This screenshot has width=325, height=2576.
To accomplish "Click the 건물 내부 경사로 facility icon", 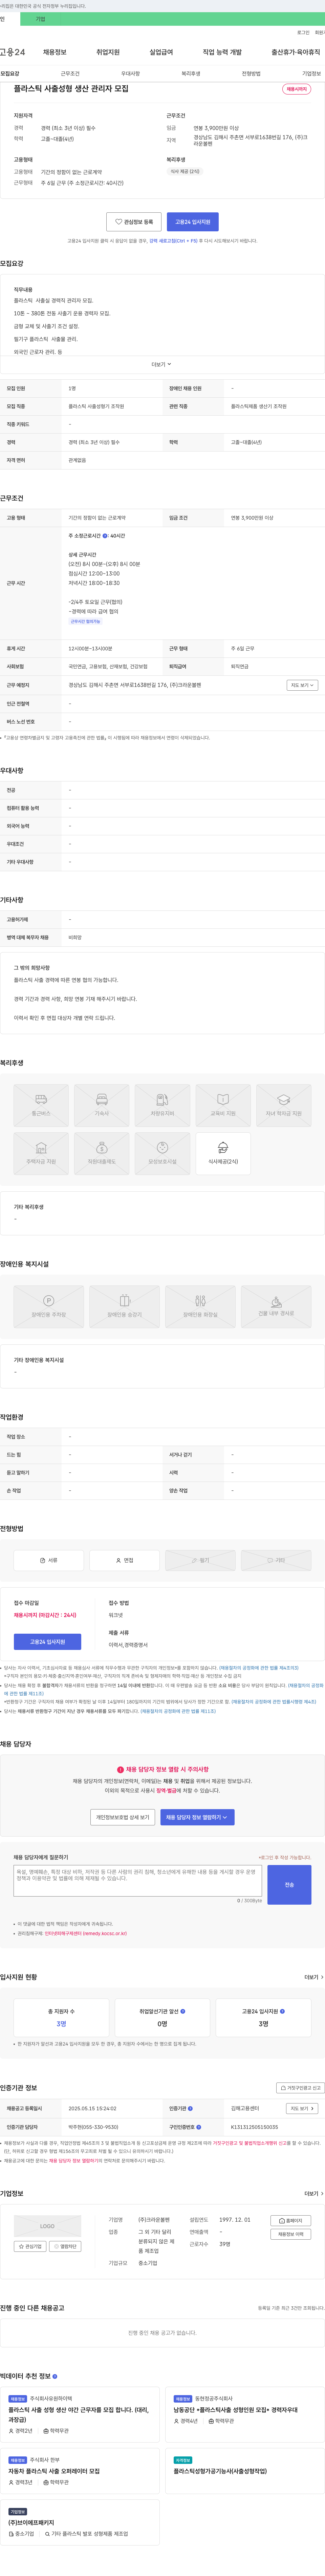I will (x=276, y=1307).
